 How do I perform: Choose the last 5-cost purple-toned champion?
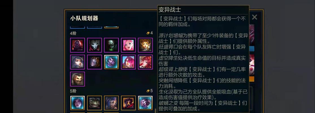[x=145, y=103]
